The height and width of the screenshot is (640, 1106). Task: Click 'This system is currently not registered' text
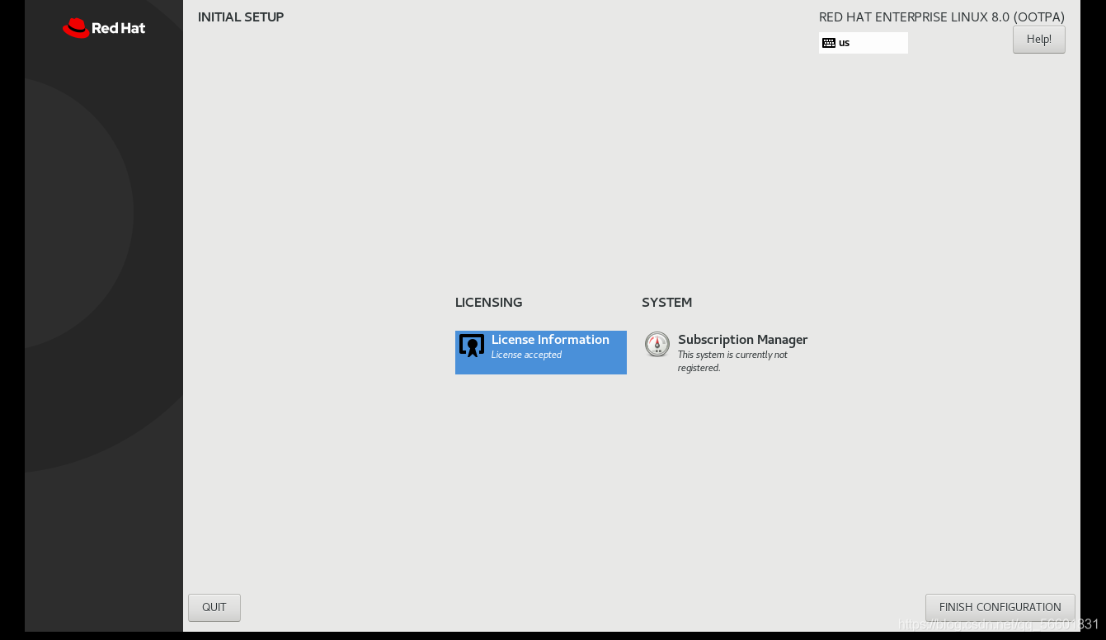tap(732, 361)
